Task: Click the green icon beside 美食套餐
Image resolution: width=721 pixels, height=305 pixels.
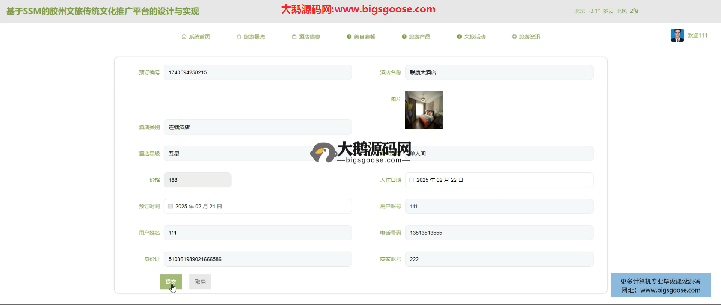Action: click(349, 37)
